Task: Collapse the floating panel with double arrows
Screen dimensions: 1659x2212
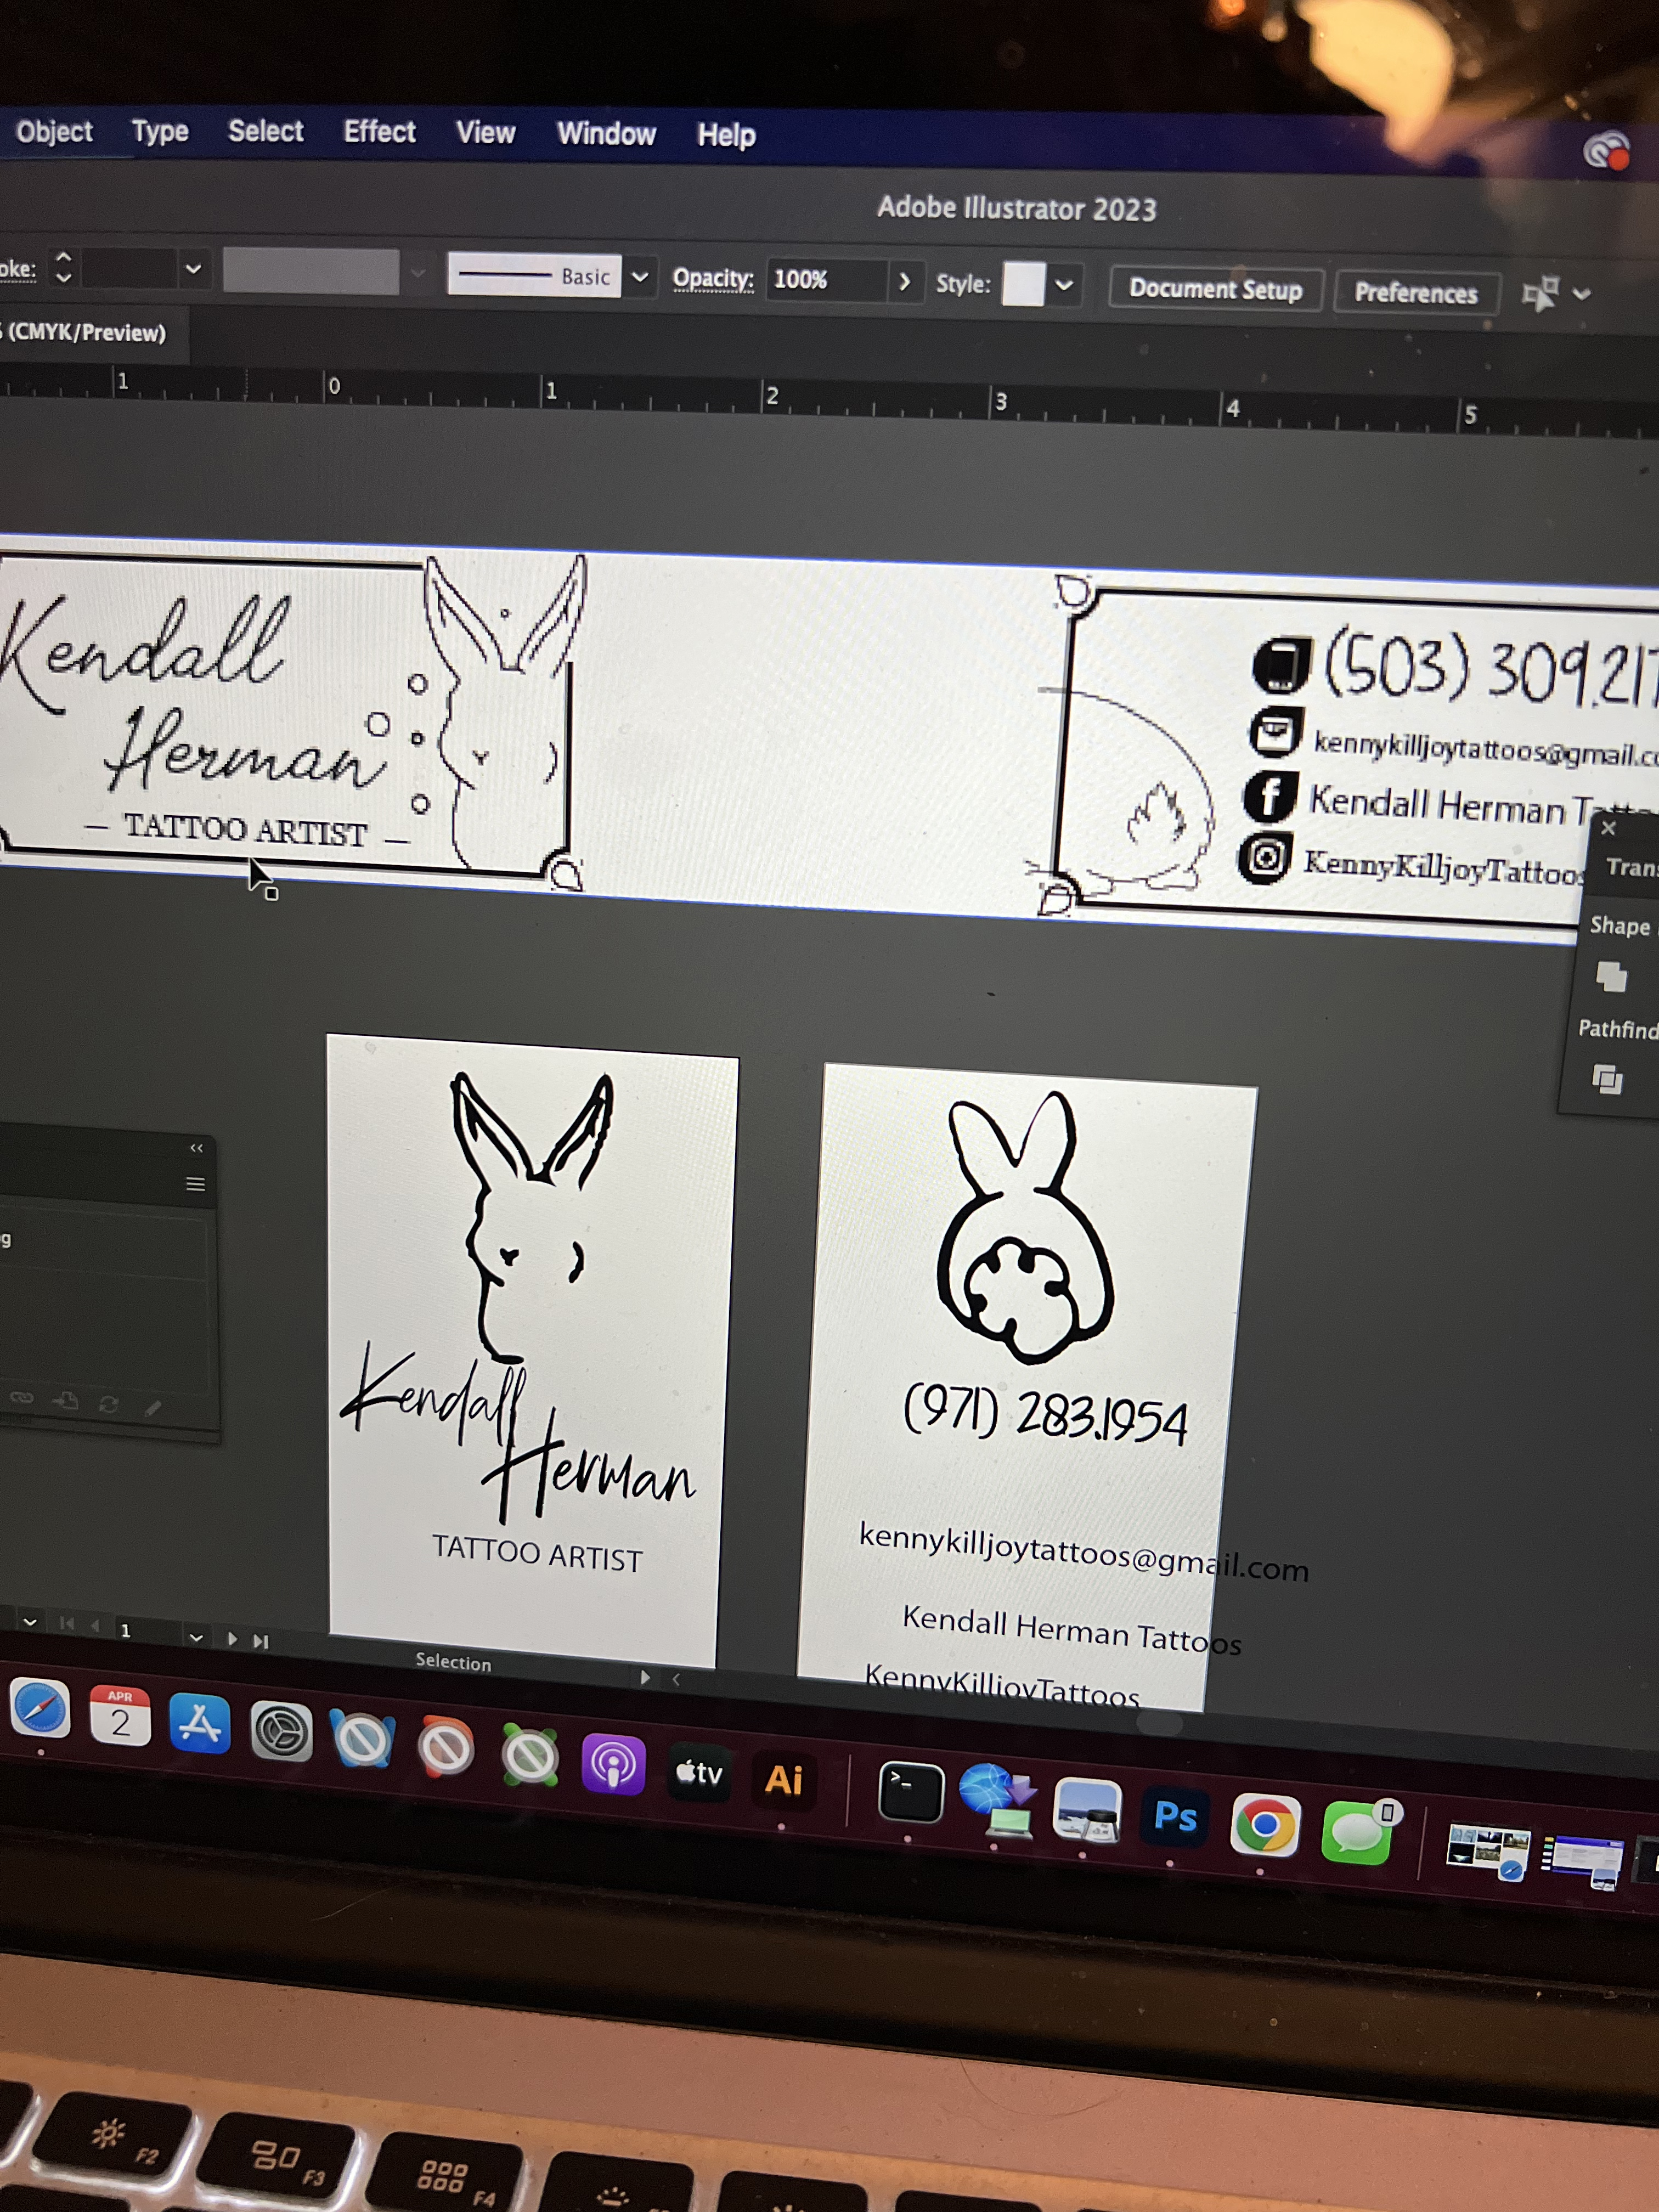Action: tap(196, 1148)
